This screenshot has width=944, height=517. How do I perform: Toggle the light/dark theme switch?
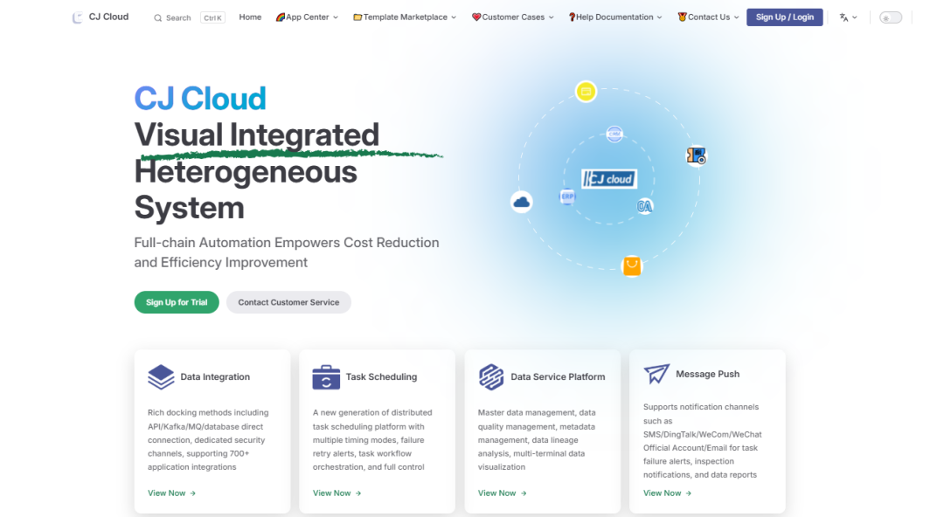[890, 17]
